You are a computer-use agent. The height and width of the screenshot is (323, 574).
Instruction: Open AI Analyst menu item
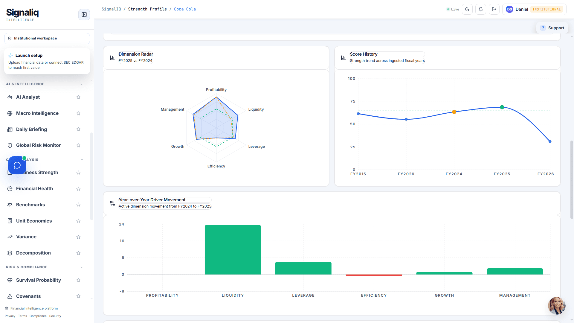coord(28,97)
